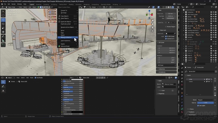Choose Move to Collection in context menu

66,37
